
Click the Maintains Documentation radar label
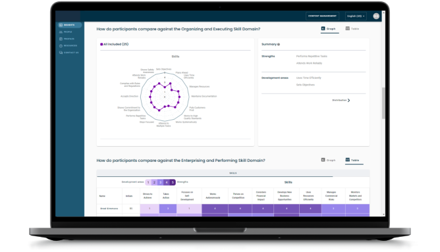pos(204,97)
